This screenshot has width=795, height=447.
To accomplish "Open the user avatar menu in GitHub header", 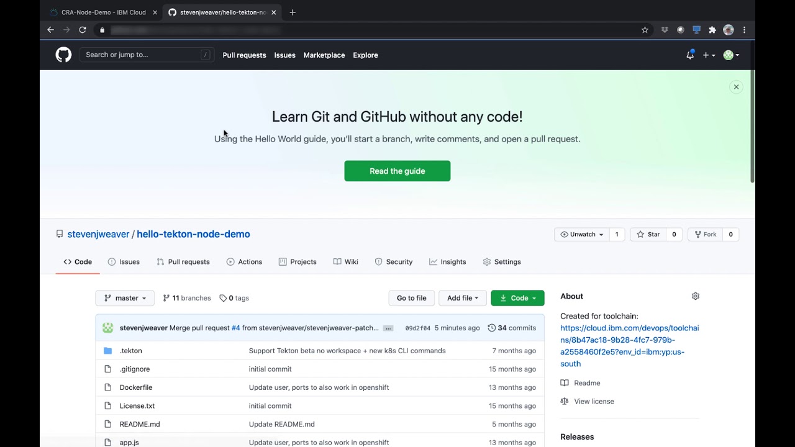I will [731, 55].
